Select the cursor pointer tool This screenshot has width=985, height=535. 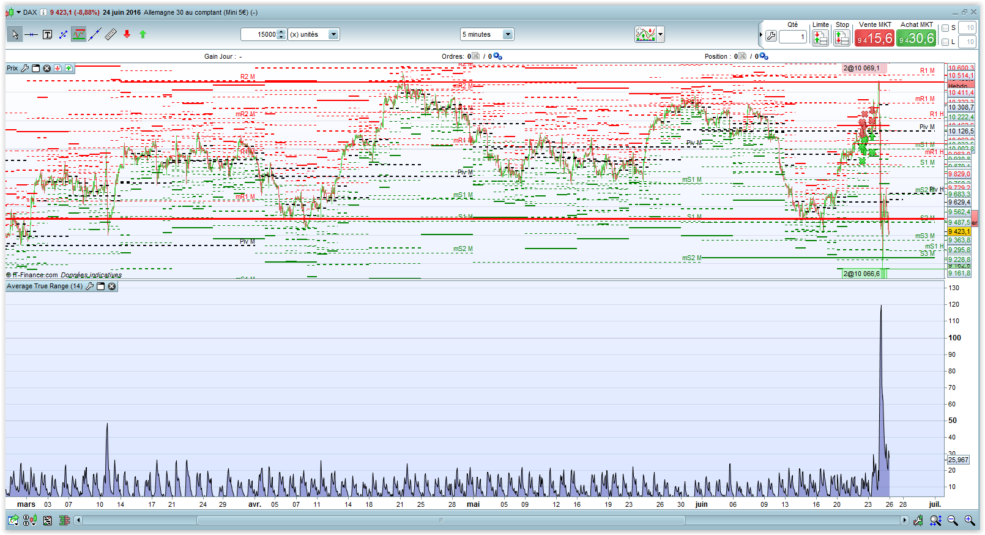15,35
